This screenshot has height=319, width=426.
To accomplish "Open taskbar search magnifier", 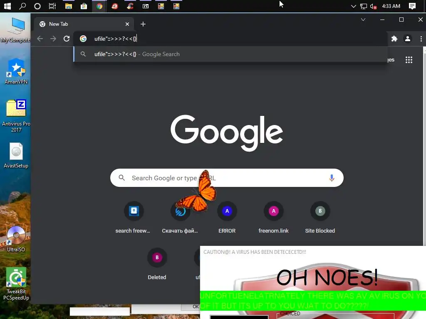I will pyautogui.click(x=22, y=6).
